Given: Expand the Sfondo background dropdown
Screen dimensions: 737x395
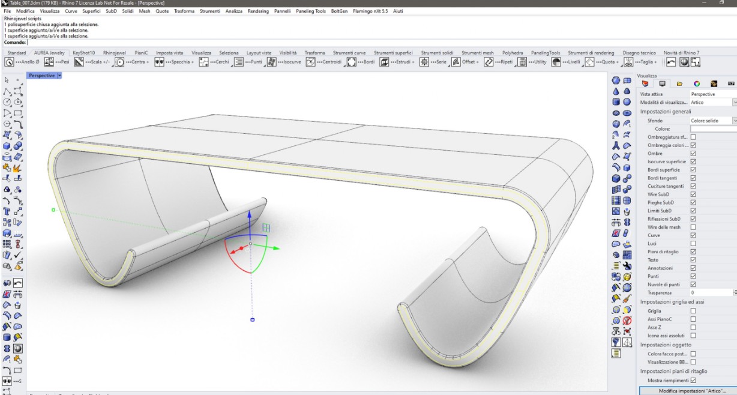Looking at the screenshot, I should (x=735, y=121).
